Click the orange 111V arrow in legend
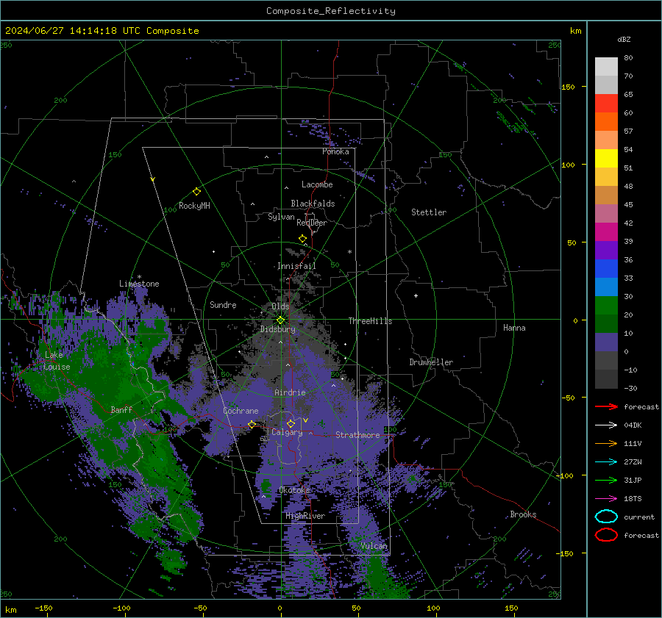The width and height of the screenshot is (662, 618). (606, 443)
